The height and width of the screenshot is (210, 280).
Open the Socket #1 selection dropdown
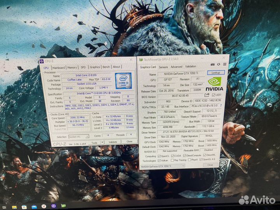(79, 136)
